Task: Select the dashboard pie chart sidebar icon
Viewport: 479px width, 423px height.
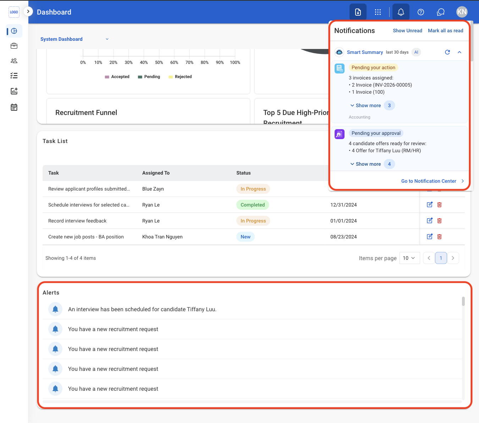Action: [14, 31]
